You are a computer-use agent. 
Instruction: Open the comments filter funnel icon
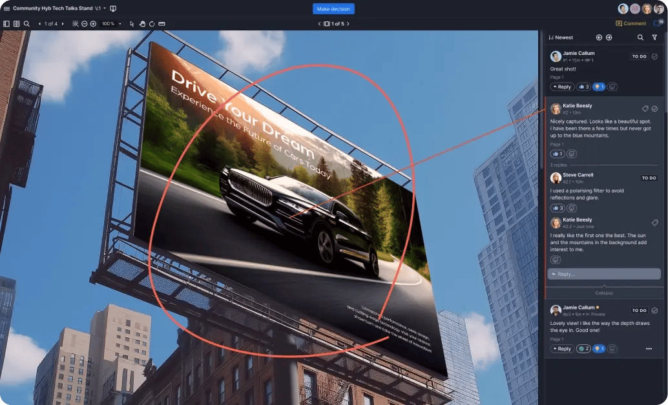[x=654, y=37]
